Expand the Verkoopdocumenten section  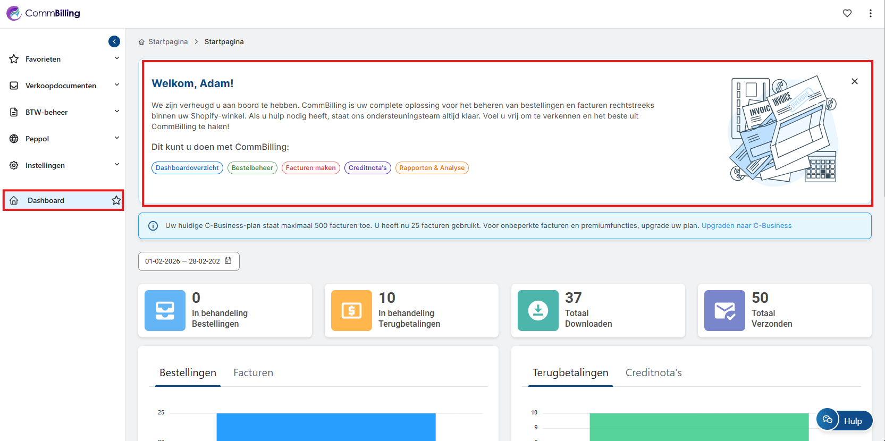(x=63, y=86)
